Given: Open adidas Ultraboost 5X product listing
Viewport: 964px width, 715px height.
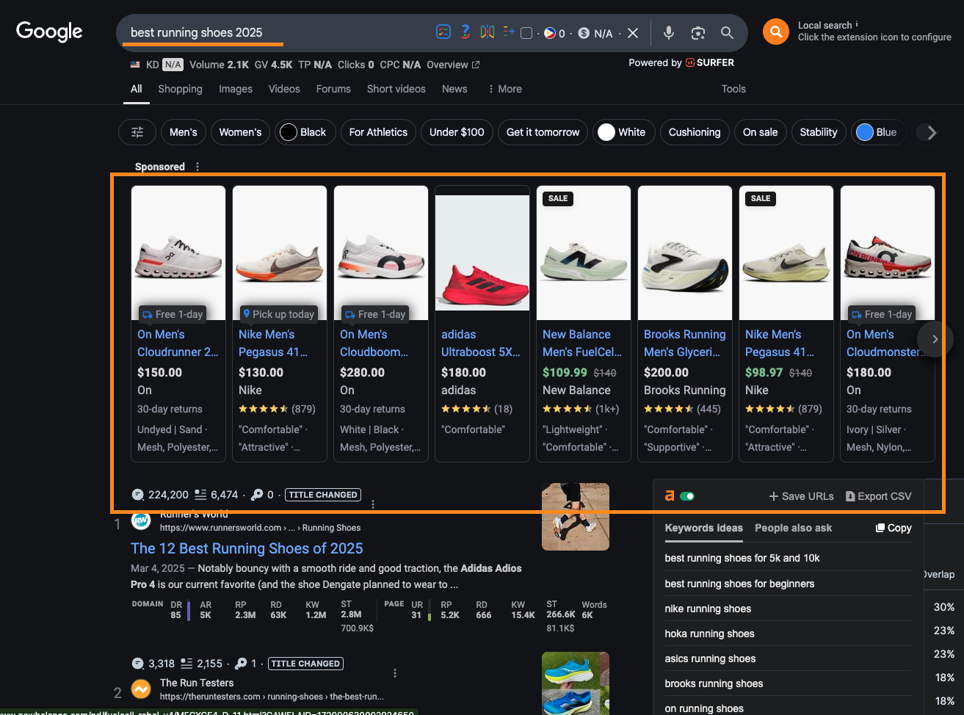Looking at the screenshot, I should 481,343.
